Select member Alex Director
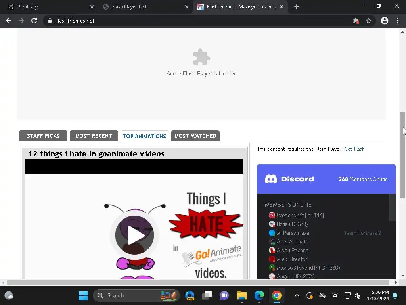The image size is (406, 305). pyautogui.click(x=288, y=259)
